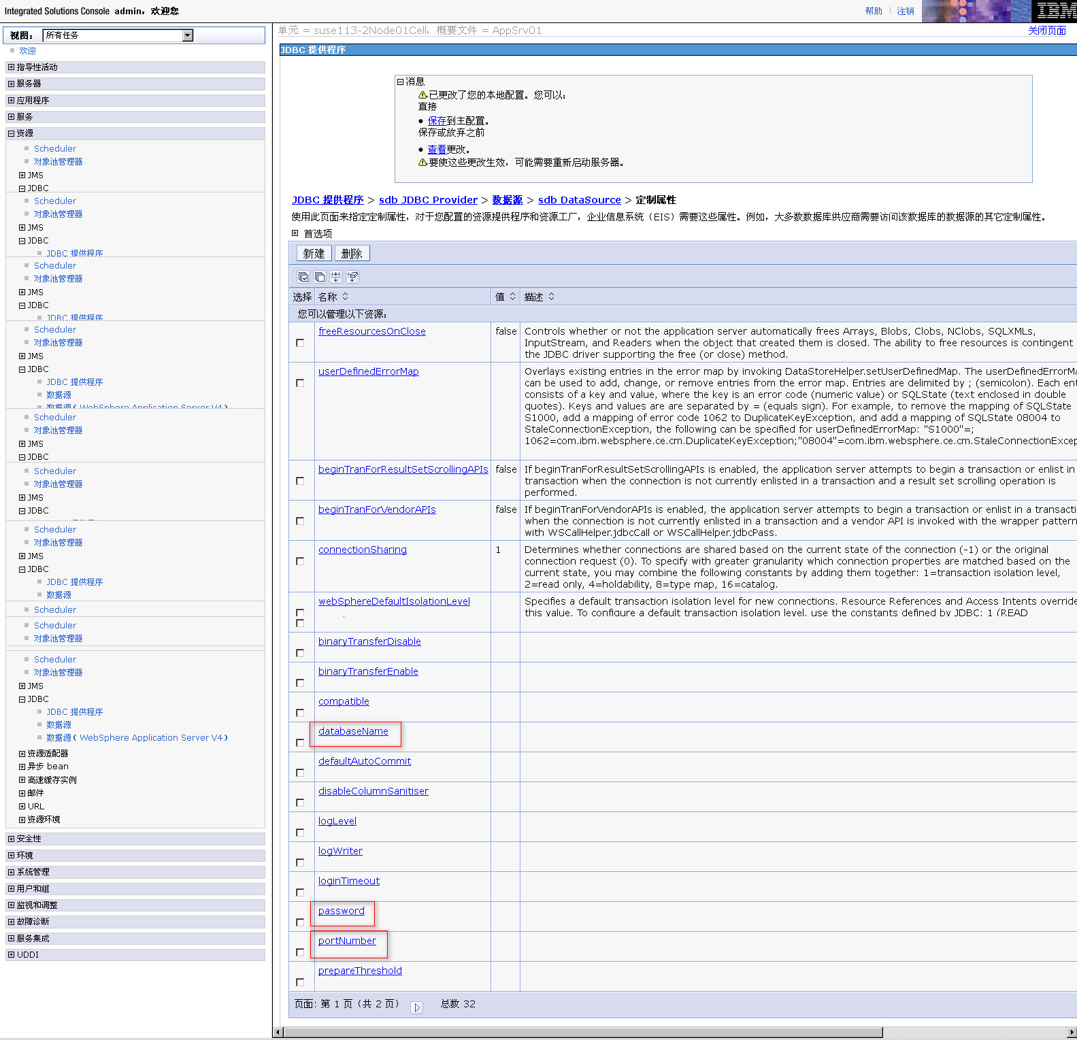Open the disableColumnSanitiser property link
This screenshot has width=1077, height=1040.
(374, 791)
